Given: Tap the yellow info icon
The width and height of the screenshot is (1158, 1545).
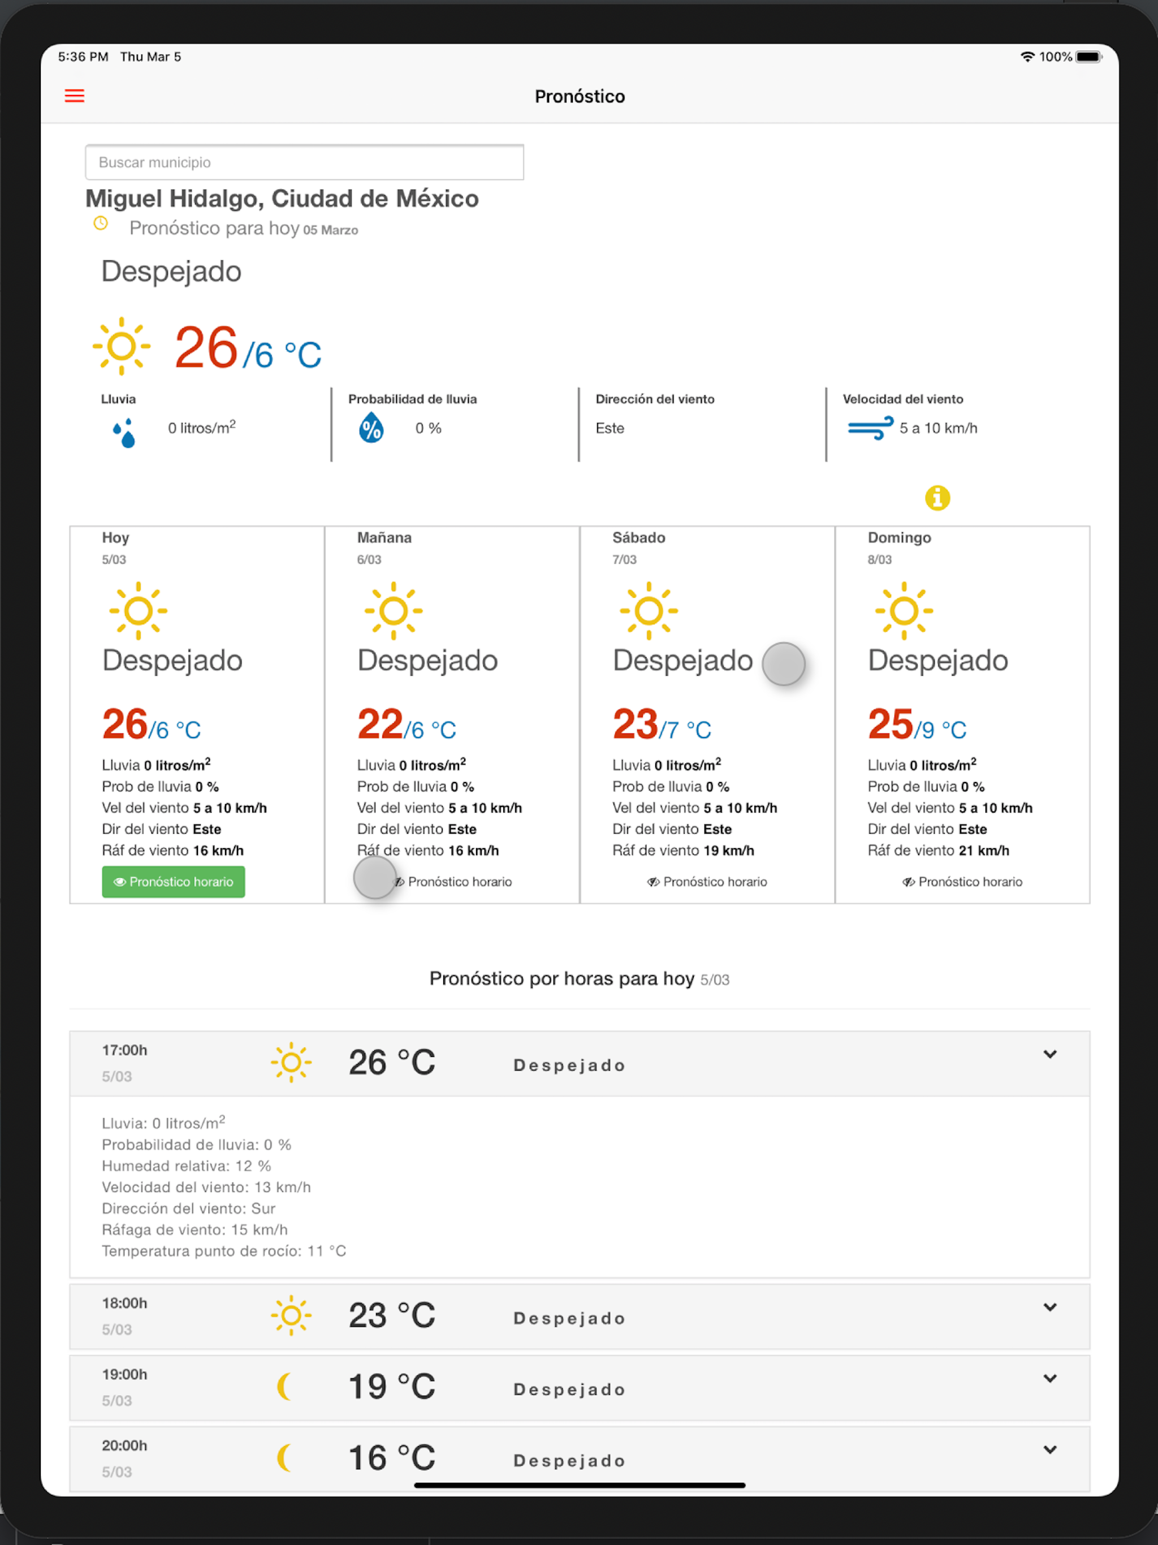Looking at the screenshot, I should (937, 498).
